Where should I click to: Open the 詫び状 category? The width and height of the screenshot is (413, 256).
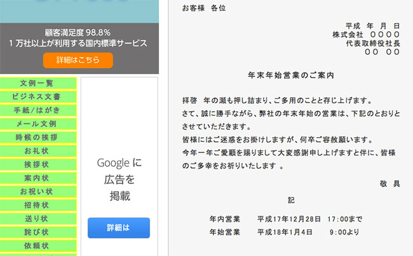[37, 232]
